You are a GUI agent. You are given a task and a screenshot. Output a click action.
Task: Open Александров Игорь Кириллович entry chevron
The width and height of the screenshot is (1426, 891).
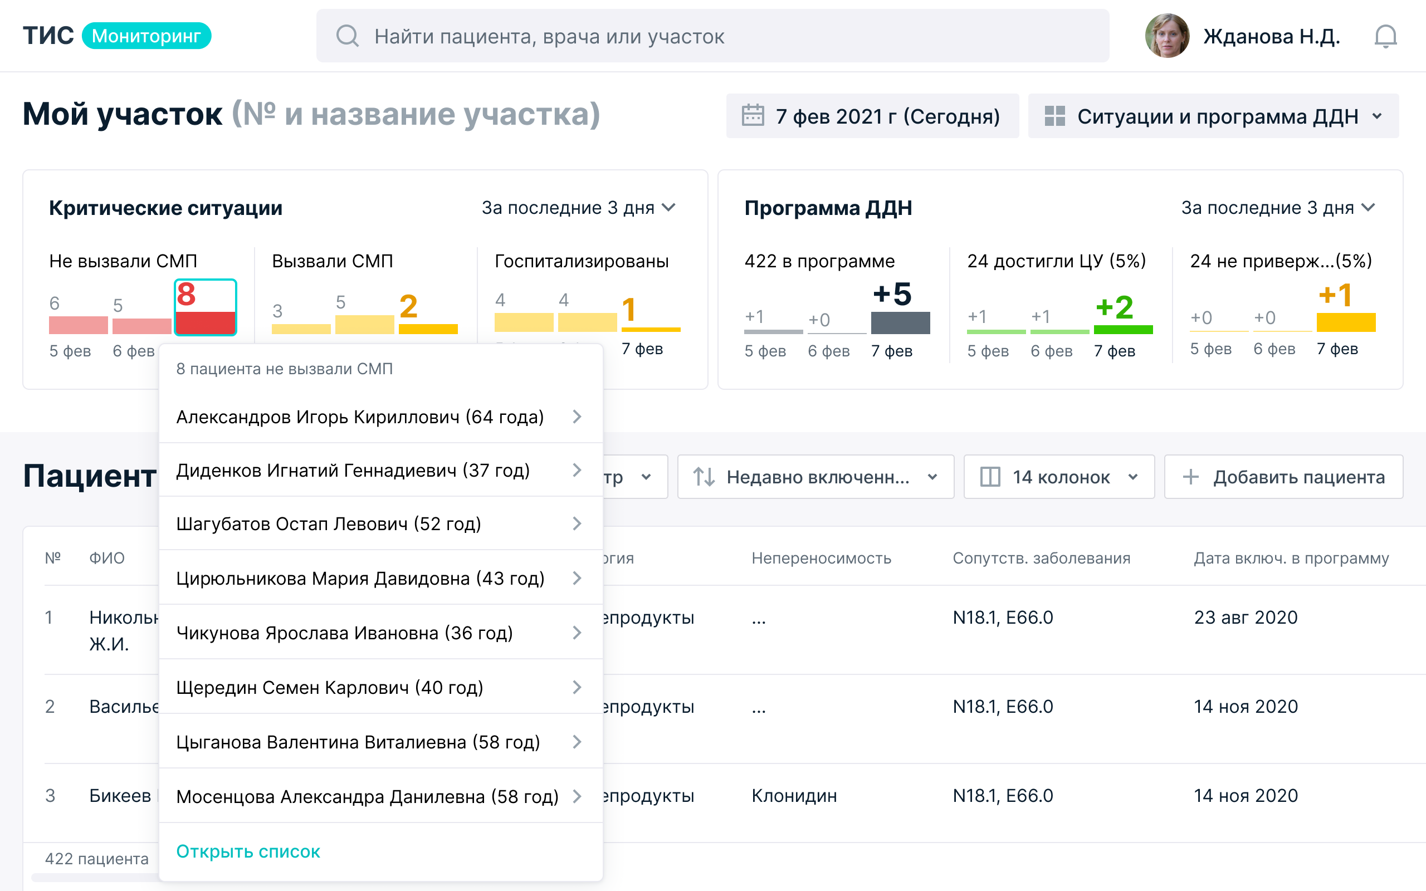577,417
